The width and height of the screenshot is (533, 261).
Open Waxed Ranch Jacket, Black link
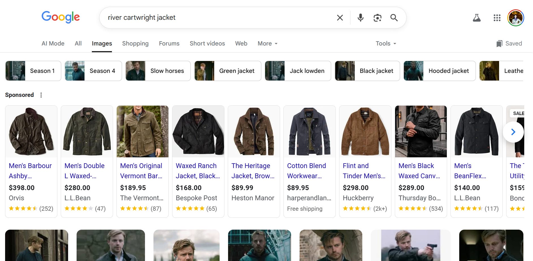click(x=198, y=171)
